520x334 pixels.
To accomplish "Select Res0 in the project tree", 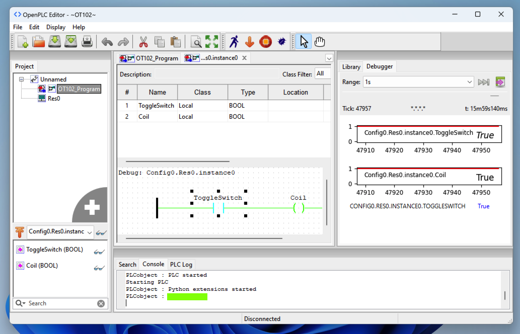I will click(54, 99).
